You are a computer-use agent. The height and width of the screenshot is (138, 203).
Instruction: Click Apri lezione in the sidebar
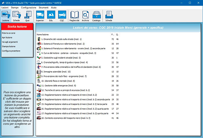point(7,37)
